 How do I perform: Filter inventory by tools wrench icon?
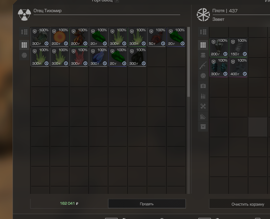(x=203, y=106)
